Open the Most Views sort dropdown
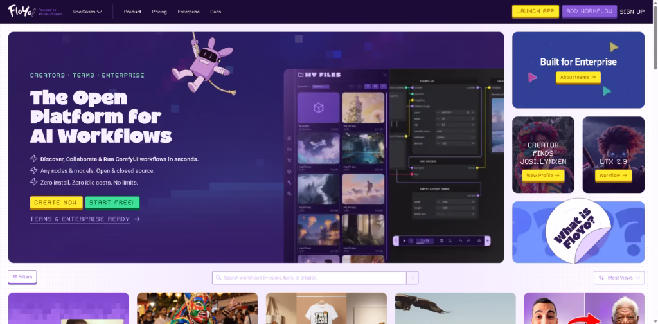 pyautogui.click(x=619, y=278)
